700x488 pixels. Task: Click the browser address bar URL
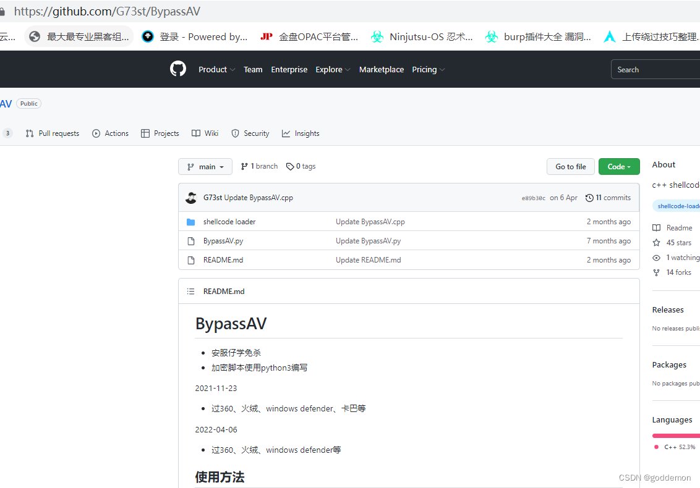(x=107, y=12)
